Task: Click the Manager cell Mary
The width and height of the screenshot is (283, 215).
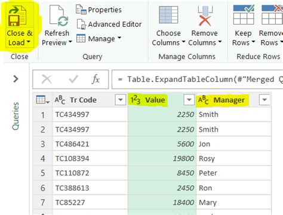Action: point(233,202)
